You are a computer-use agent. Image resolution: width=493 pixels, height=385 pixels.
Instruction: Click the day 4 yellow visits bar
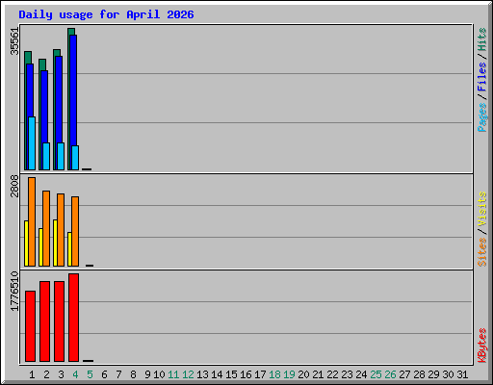coord(69,249)
